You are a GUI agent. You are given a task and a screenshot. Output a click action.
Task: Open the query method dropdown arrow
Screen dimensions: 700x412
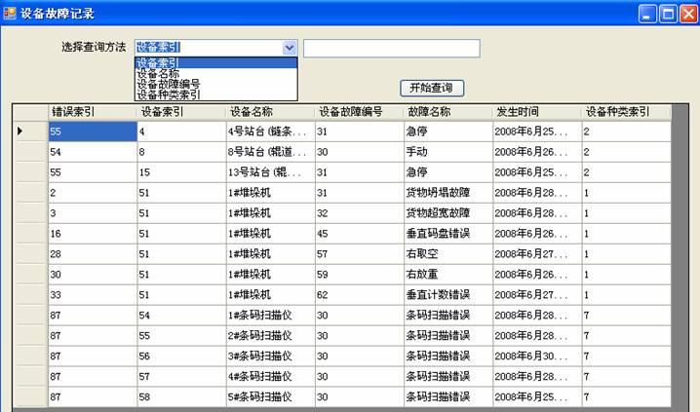[289, 48]
